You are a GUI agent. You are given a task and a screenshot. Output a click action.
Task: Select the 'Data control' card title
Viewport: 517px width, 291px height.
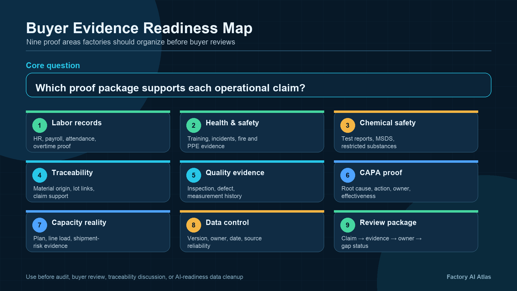[x=227, y=223]
